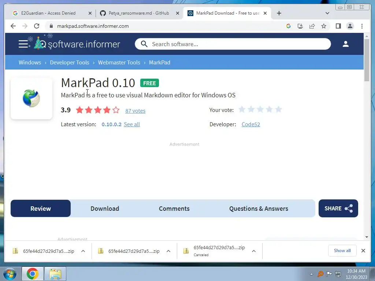The image size is (375, 281).
Task: Click the canceled zip download item
Action: [x=215, y=251]
